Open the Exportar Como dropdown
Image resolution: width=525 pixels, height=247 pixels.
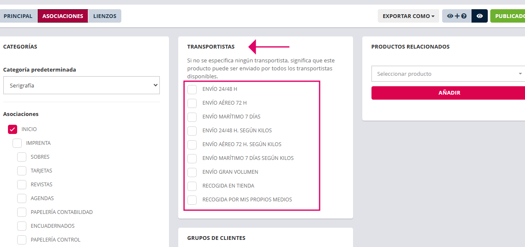tap(408, 16)
